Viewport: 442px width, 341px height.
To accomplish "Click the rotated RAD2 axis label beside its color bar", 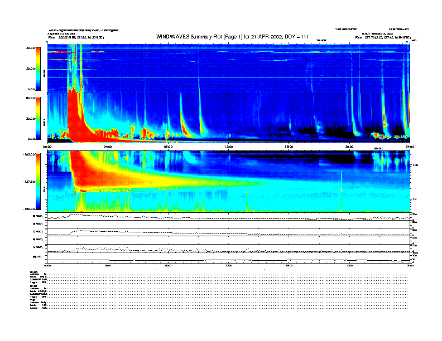I will click(x=44, y=74).
